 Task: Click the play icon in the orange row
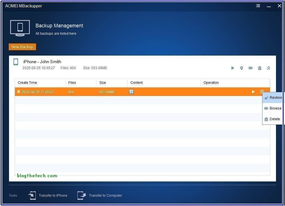point(253,92)
